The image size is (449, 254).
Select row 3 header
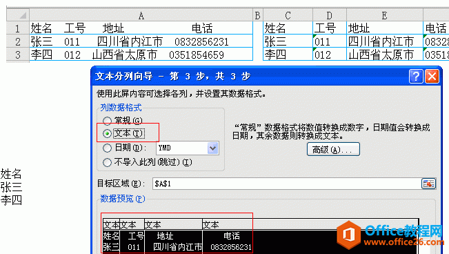[18, 55]
